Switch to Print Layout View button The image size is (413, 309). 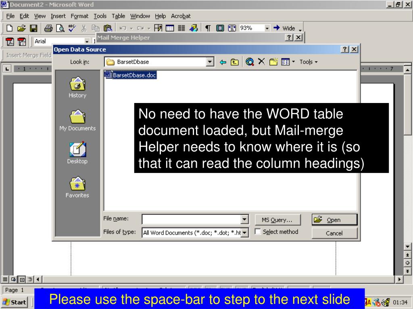(22, 279)
